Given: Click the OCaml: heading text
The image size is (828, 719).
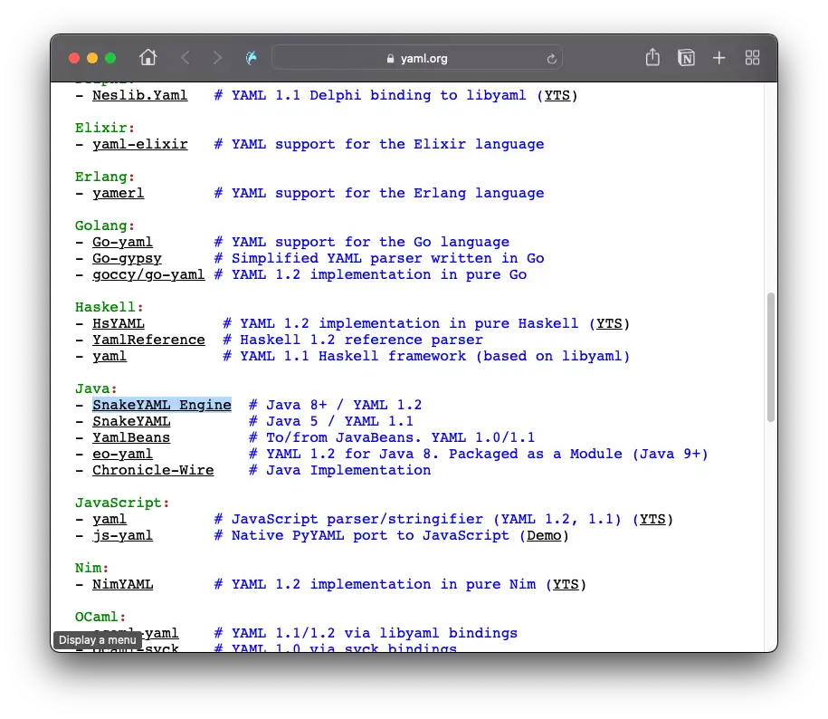Looking at the screenshot, I should [x=100, y=617].
